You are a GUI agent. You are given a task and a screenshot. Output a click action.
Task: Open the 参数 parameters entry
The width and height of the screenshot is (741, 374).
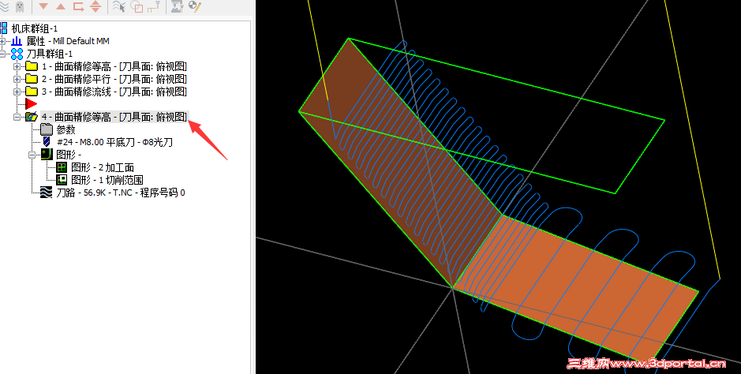[x=65, y=129]
